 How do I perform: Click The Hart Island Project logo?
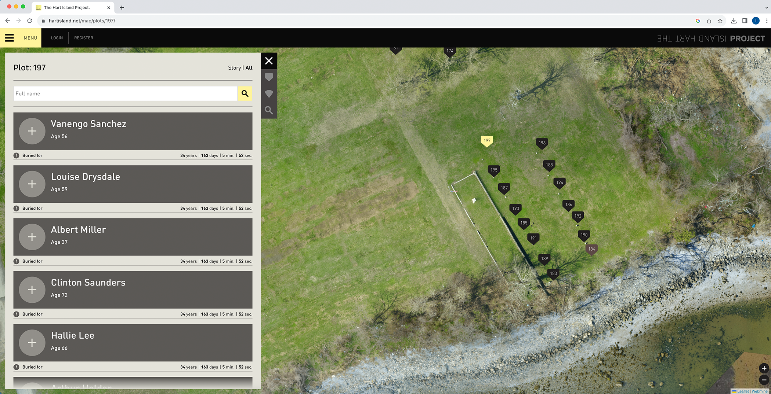tap(711, 38)
